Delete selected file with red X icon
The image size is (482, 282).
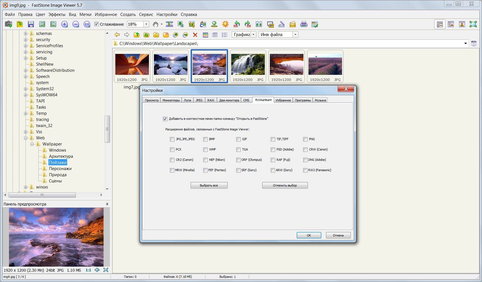pos(195,35)
